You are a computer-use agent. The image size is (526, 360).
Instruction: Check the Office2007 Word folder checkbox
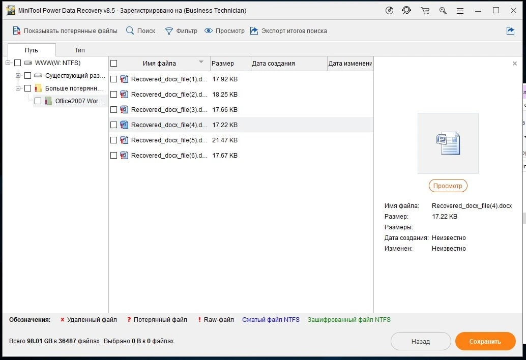click(38, 101)
